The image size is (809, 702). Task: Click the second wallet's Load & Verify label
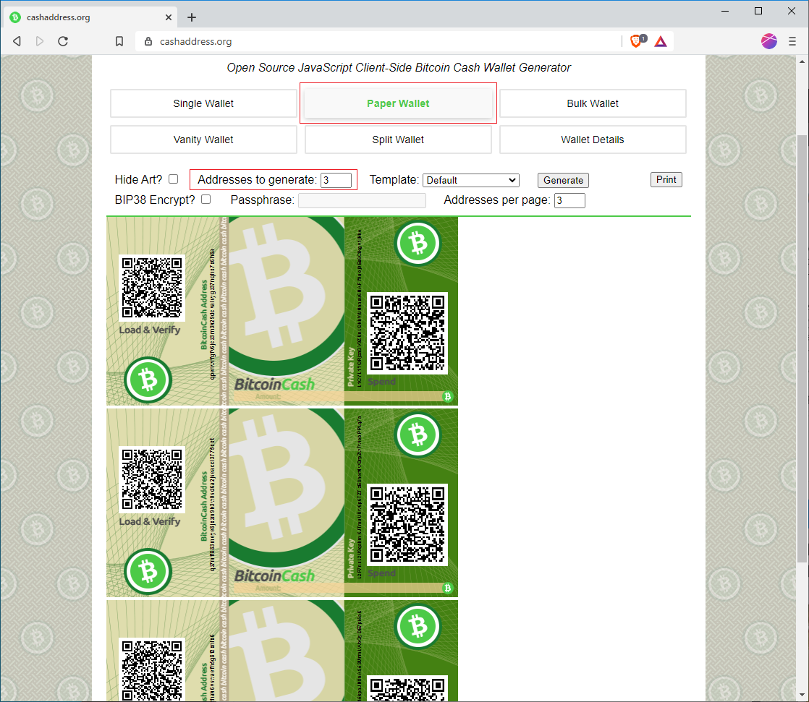click(x=150, y=521)
